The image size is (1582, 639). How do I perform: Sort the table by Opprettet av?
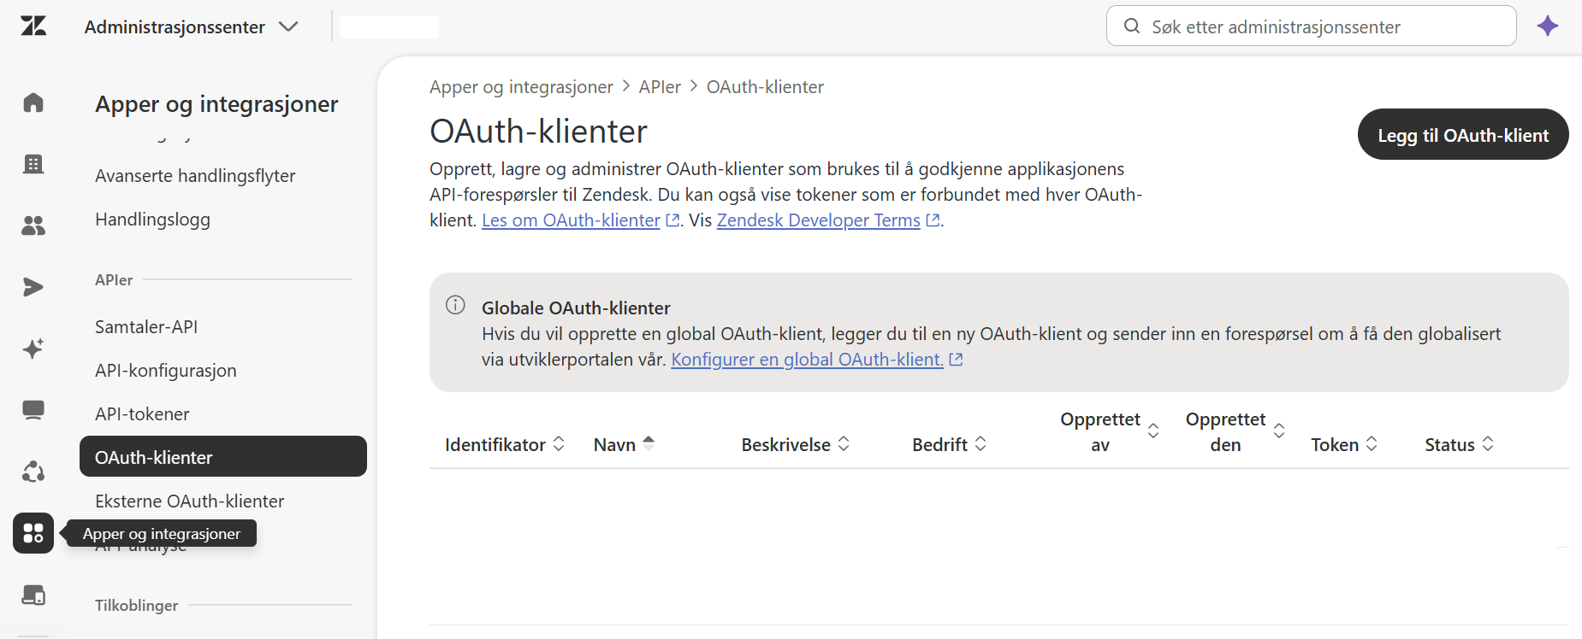1110,431
